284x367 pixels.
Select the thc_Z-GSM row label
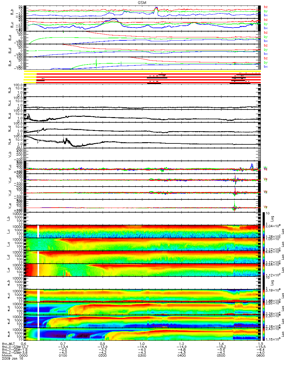[10, 352]
